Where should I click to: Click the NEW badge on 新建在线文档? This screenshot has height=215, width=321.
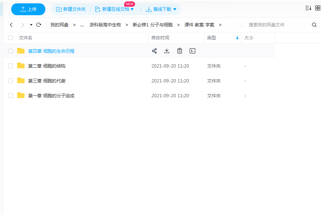click(x=129, y=4)
